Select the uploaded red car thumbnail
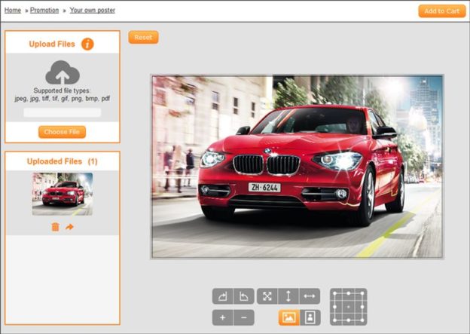The image size is (470, 334). pyautogui.click(x=63, y=194)
